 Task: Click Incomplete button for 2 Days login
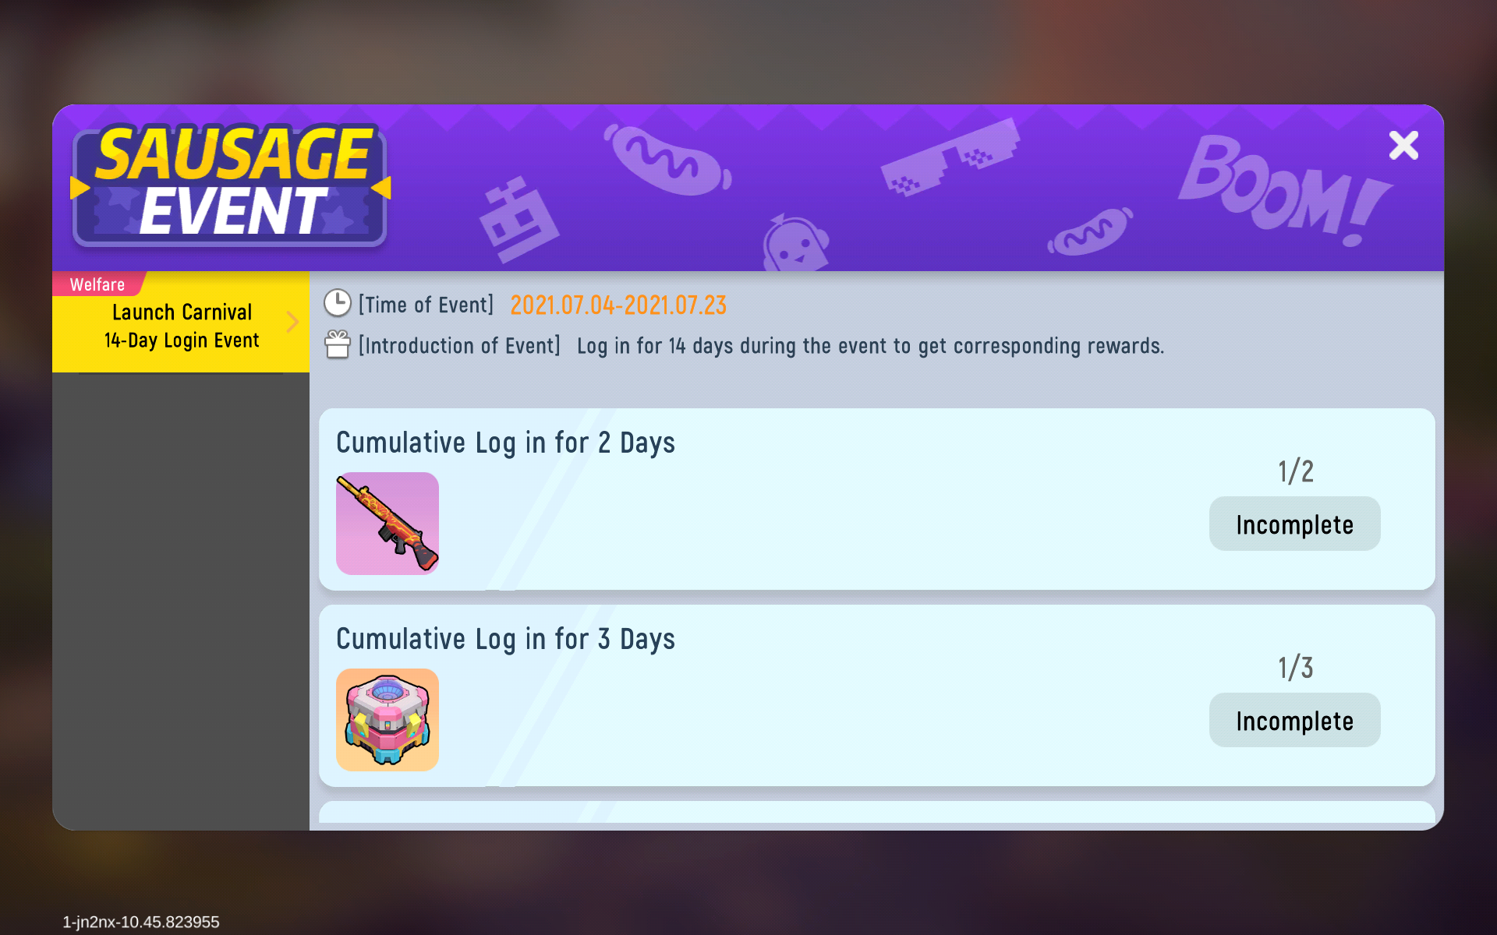coord(1294,524)
